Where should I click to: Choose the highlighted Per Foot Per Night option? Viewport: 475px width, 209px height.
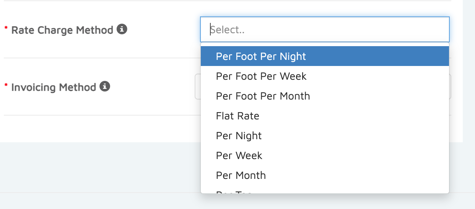261,56
